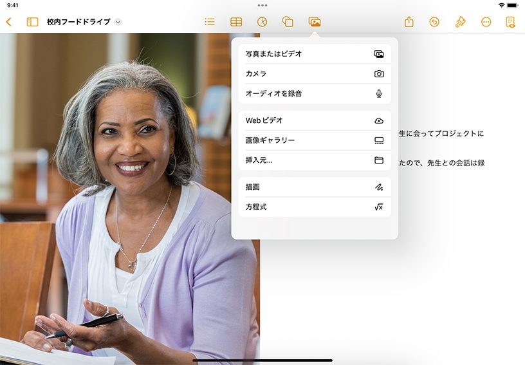The height and width of the screenshot is (365, 525).
Task: Close the media insert popover icon
Action: [315, 22]
